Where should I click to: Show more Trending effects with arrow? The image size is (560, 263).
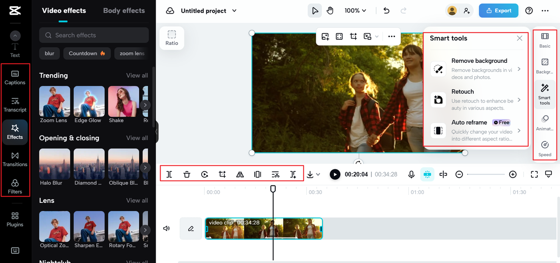(145, 105)
